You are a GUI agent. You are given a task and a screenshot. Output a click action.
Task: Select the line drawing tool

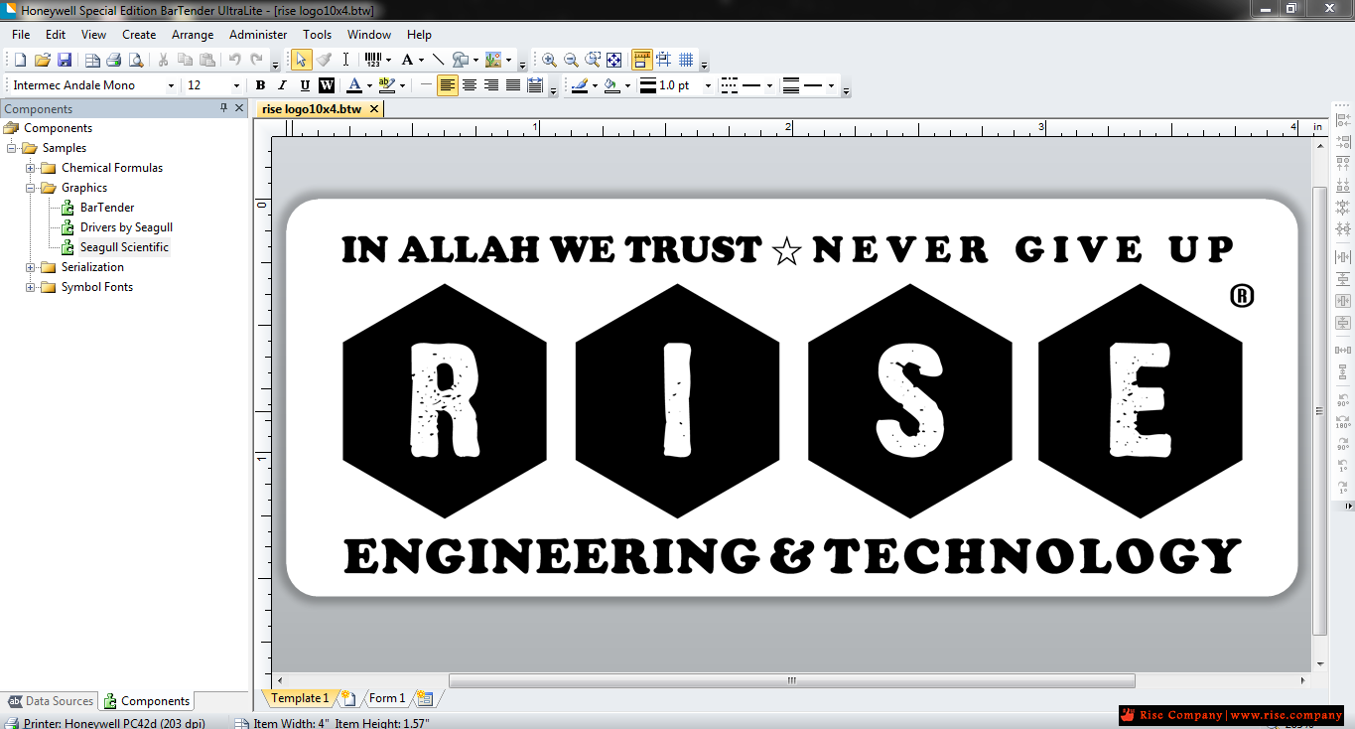[438, 61]
